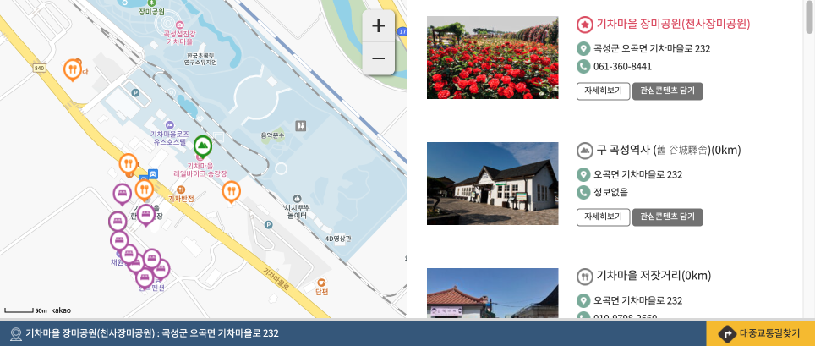Click the 기차반점 restaurant icon
The image size is (815, 346).
[x=181, y=189]
